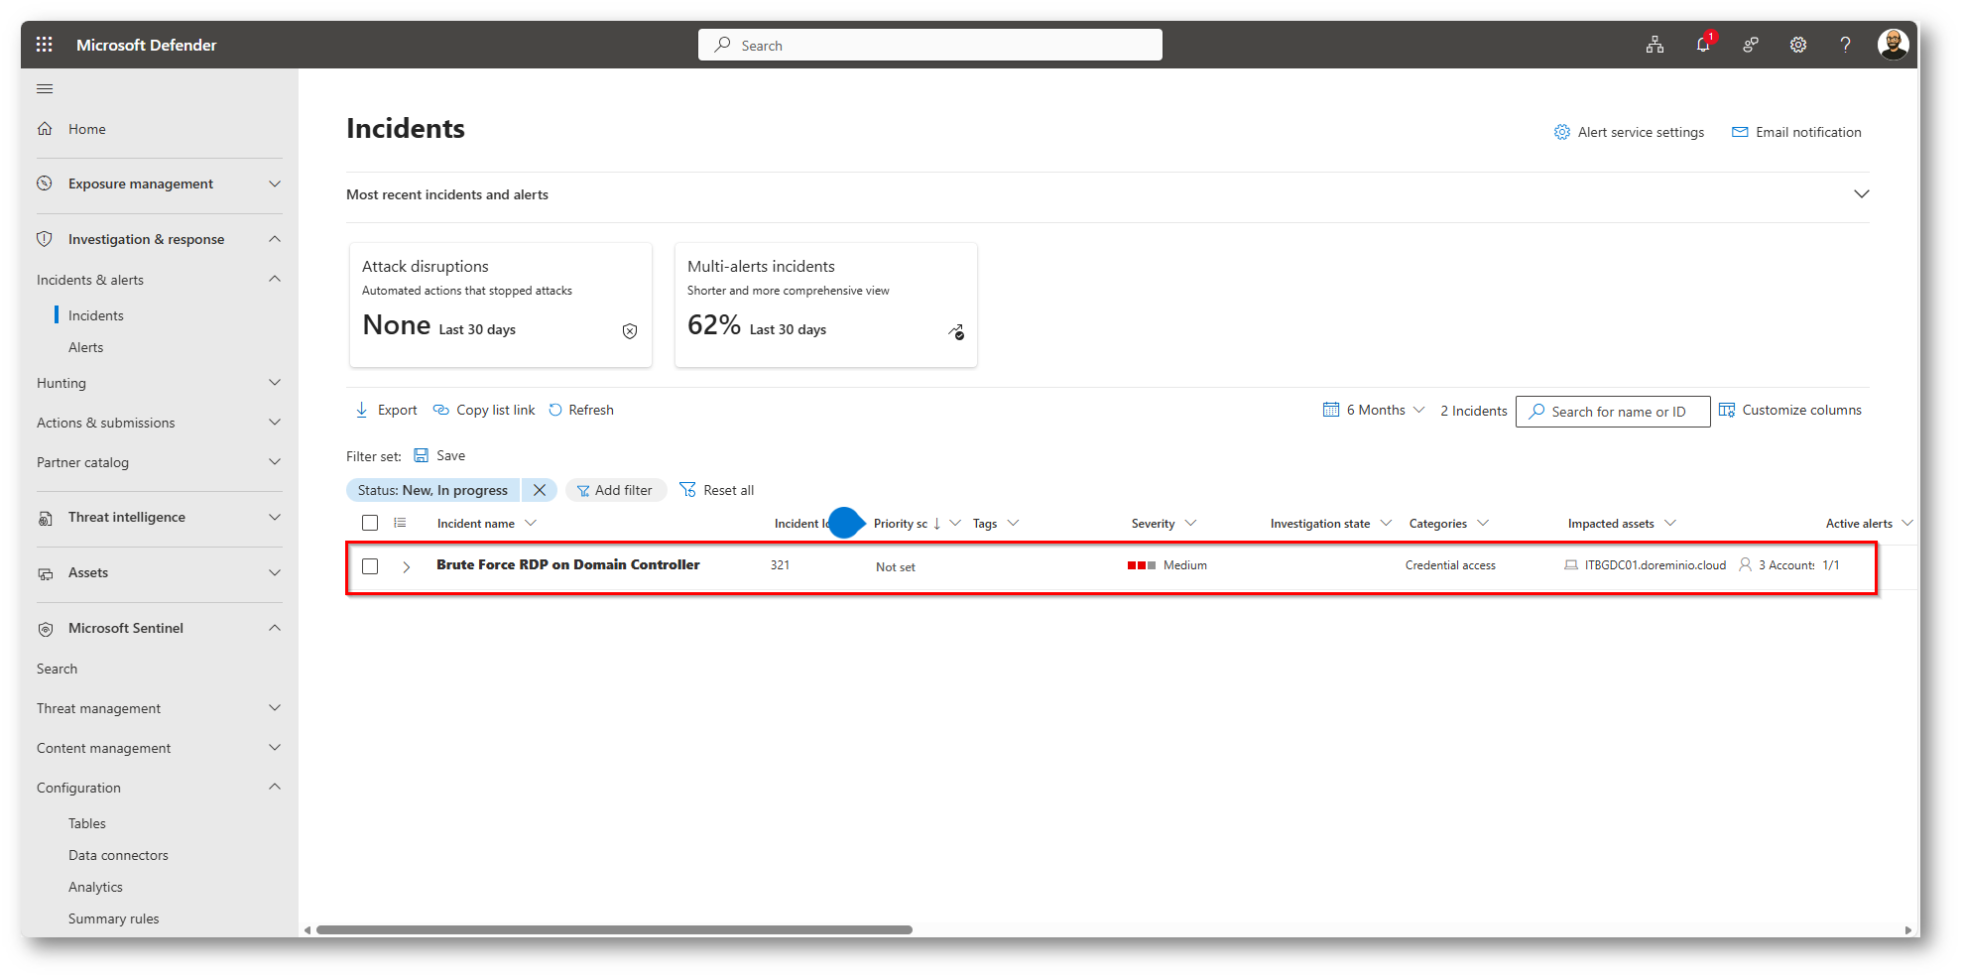The image size is (1962, 979).
Task: Open Summary rules under Configuration
Action: (113, 918)
